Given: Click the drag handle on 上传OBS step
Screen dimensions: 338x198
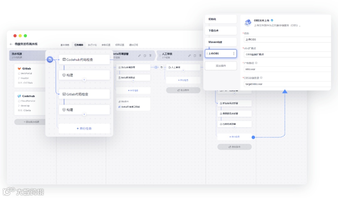Looking at the screenshot, I should click(x=207, y=54).
